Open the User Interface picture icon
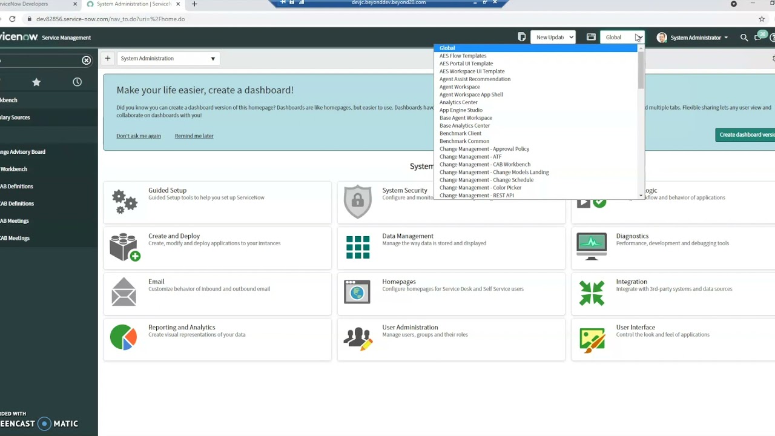775x436 pixels. pos(592,340)
